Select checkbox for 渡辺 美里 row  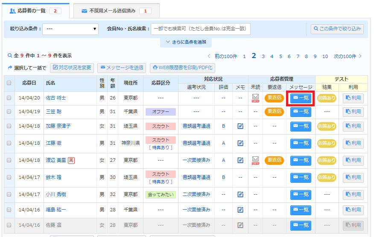click(x=9, y=160)
